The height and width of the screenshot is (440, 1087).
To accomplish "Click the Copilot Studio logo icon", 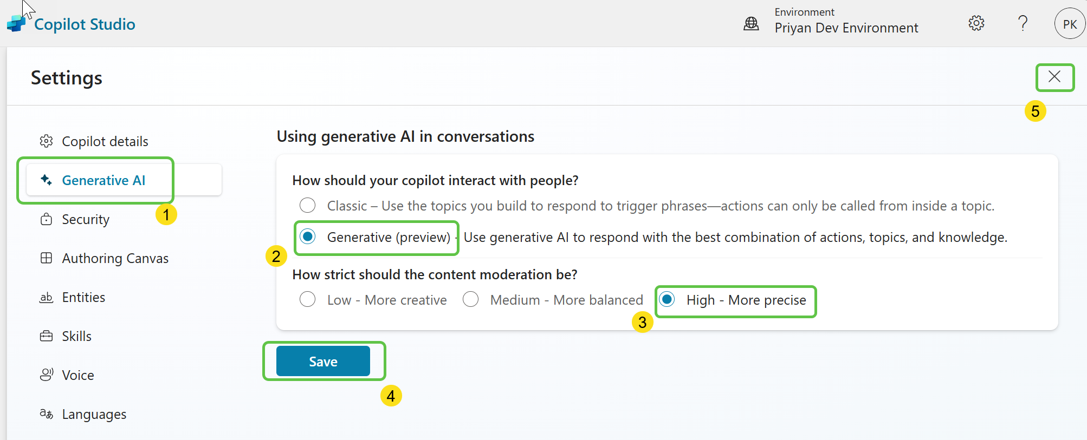I will (x=16, y=23).
